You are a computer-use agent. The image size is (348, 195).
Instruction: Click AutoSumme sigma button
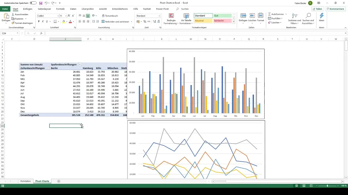(x=276, y=14)
